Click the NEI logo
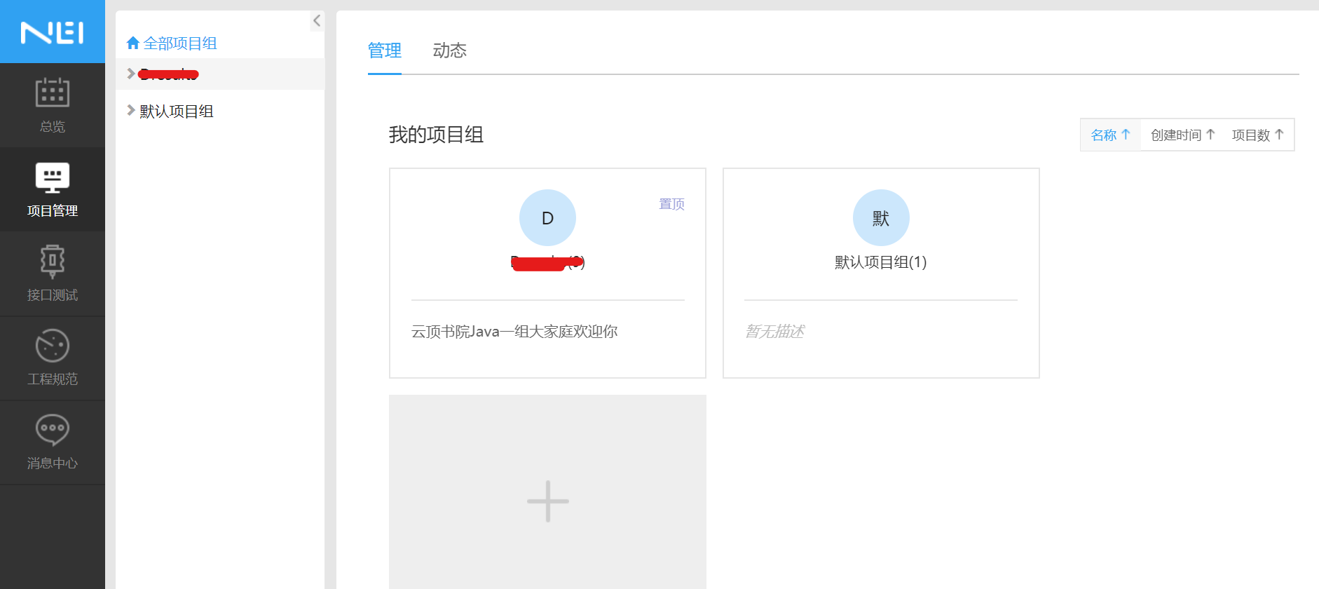The height and width of the screenshot is (589, 1319). point(53,32)
